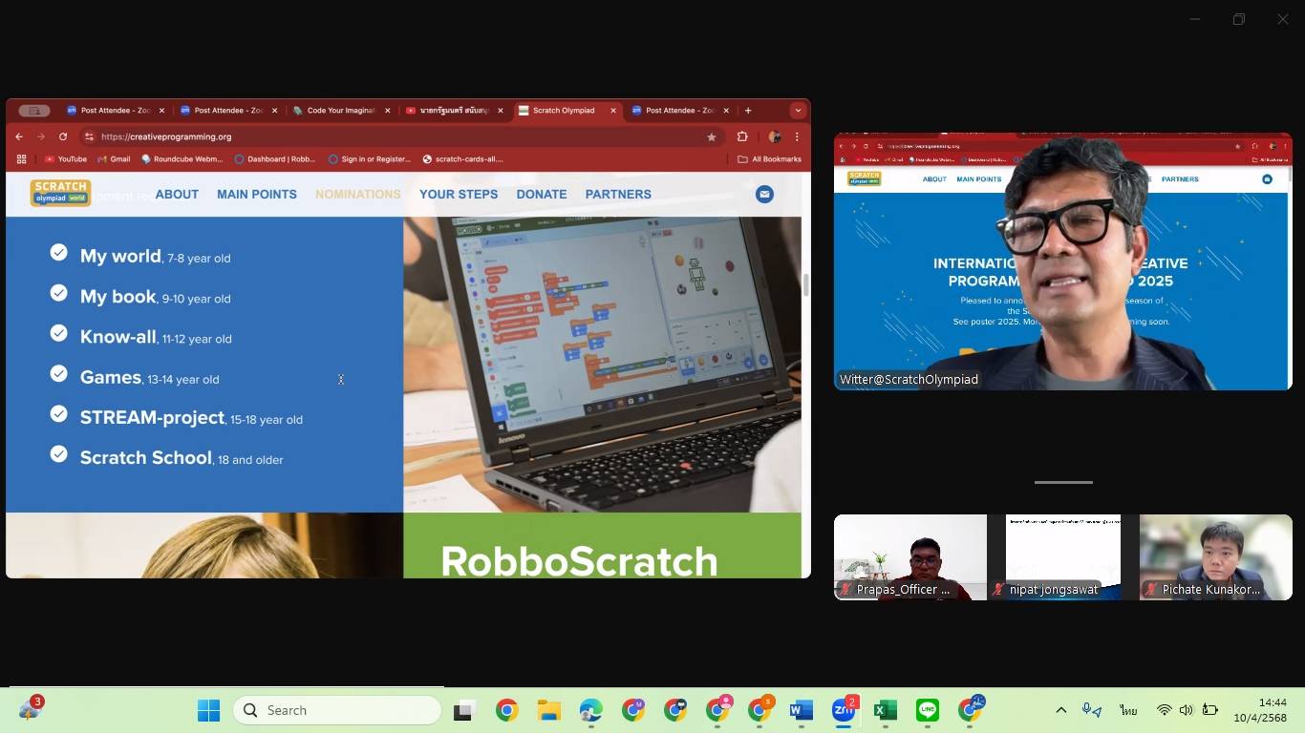The image size is (1305, 733).
Task: Open Microsoft Word from the taskbar
Action: click(x=801, y=710)
